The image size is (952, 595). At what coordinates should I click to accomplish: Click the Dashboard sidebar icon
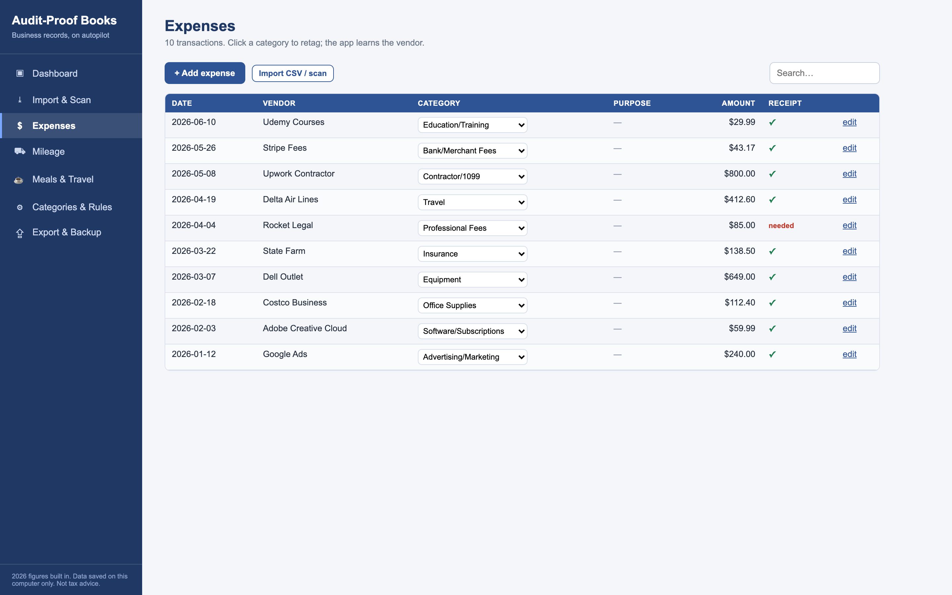(20, 73)
